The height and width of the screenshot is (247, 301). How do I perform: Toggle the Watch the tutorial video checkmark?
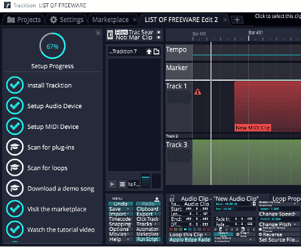(15, 229)
